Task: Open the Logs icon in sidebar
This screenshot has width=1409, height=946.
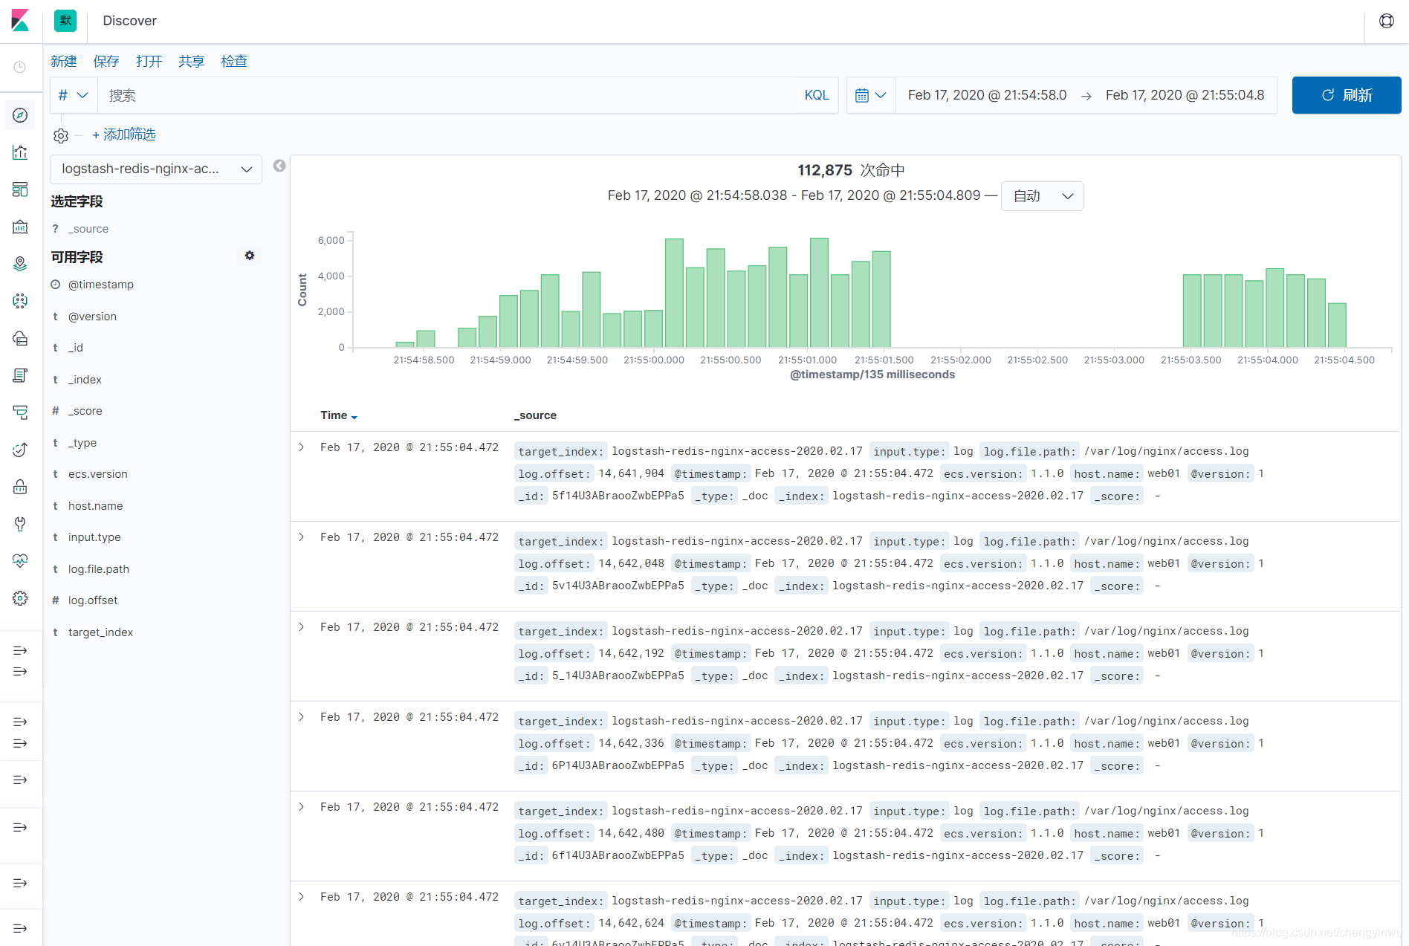Action: [x=20, y=375]
